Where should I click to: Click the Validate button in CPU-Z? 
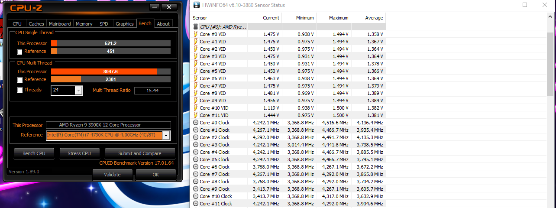point(112,175)
